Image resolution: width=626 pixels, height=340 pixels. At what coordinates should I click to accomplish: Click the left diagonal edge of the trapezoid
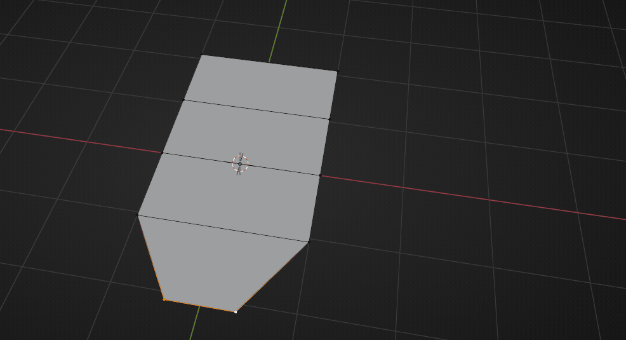(x=150, y=257)
